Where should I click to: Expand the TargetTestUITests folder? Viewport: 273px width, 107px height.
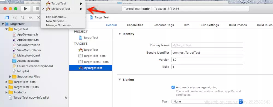(7, 87)
